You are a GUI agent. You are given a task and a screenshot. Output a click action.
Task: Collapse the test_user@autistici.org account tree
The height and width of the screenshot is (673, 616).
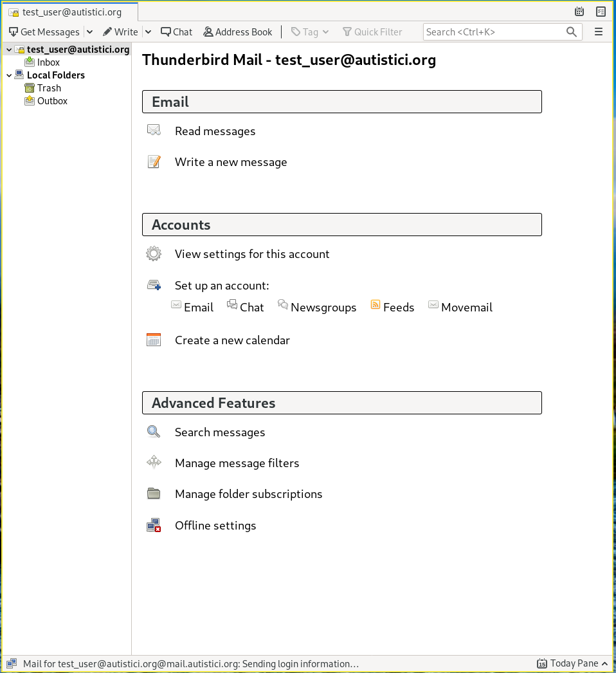click(9, 50)
